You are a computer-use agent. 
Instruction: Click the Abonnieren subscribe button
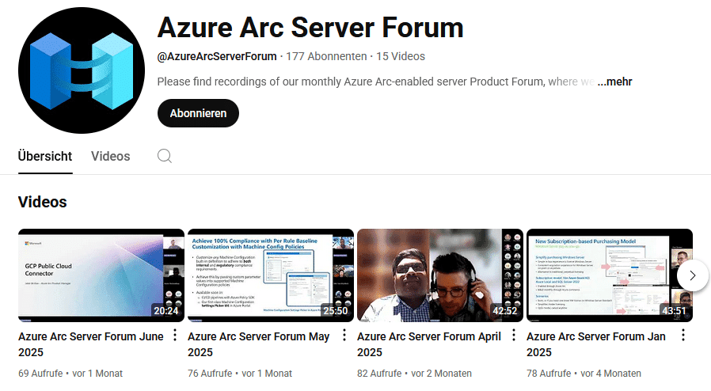(x=198, y=113)
